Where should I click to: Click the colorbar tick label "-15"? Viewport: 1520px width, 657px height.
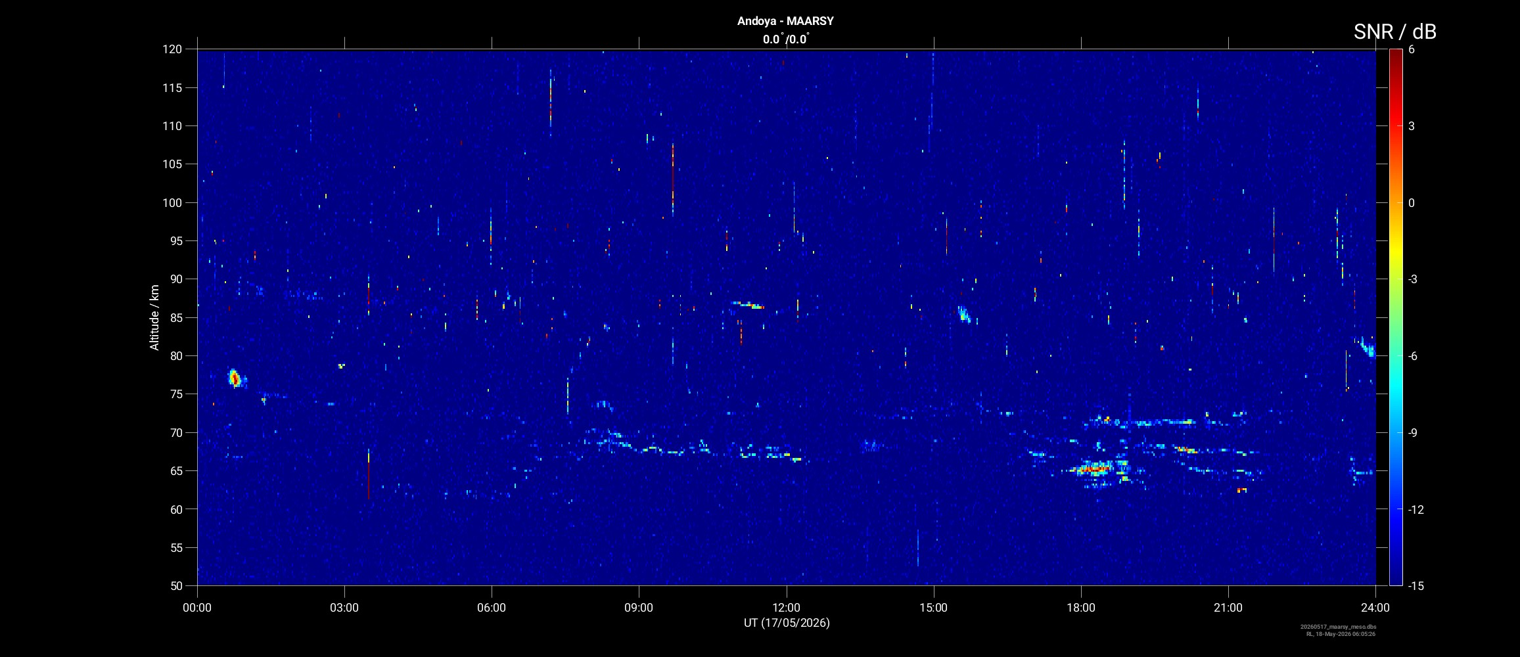coord(1416,586)
